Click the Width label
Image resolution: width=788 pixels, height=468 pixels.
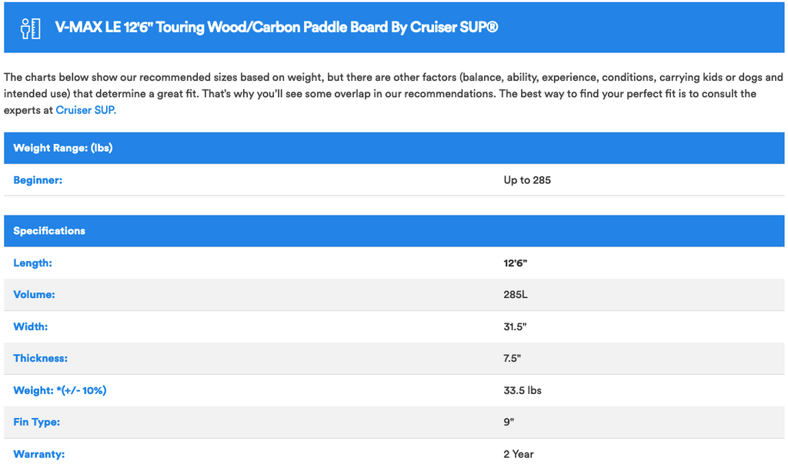point(31,326)
